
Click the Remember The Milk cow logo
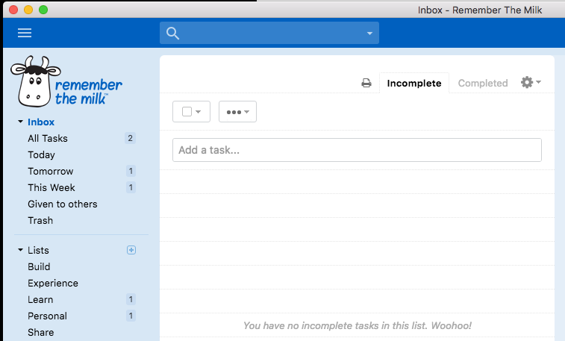point(66,81)
